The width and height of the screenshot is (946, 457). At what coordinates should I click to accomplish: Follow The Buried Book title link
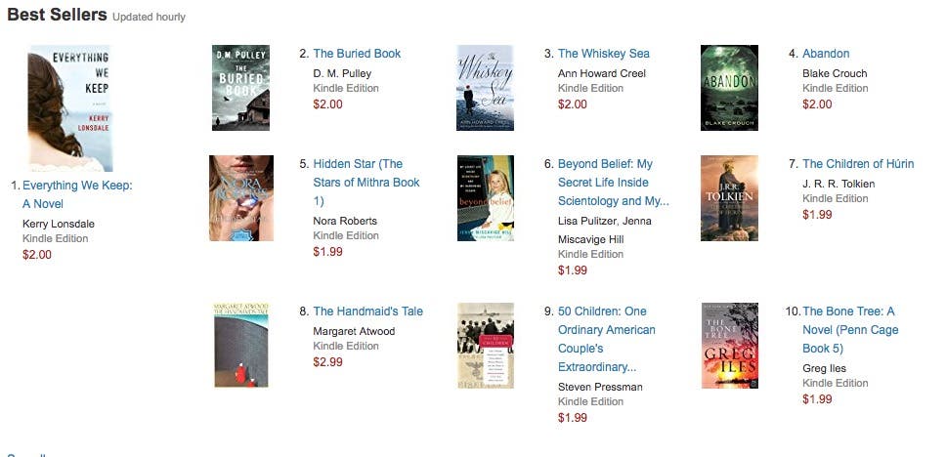(357, 54)
